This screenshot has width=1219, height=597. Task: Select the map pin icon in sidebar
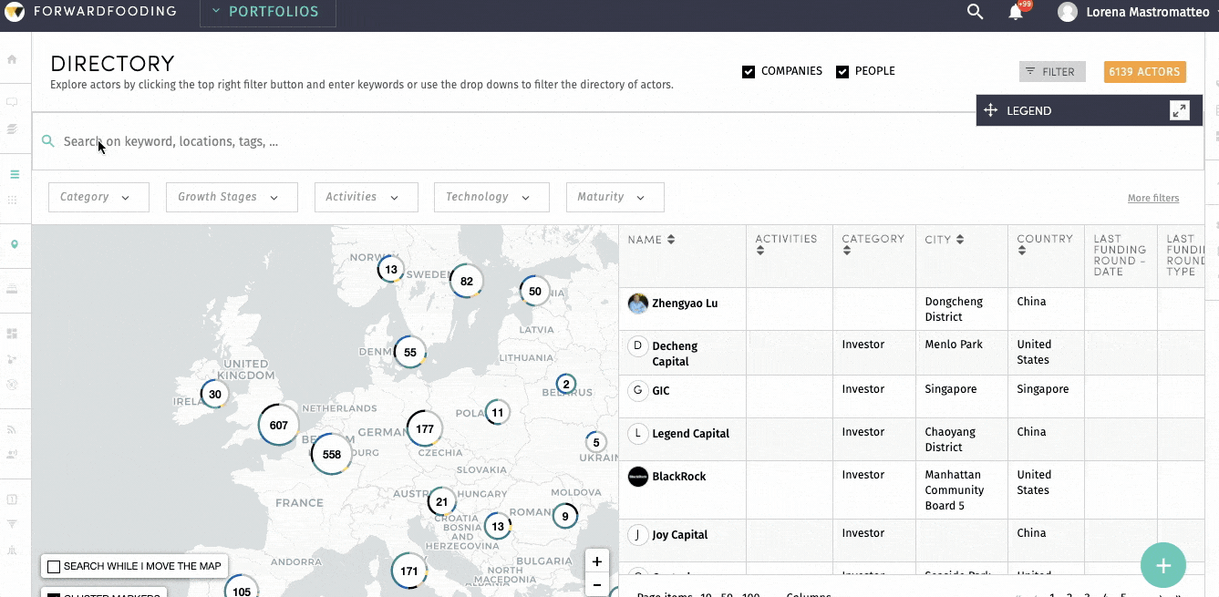(14, 244)
